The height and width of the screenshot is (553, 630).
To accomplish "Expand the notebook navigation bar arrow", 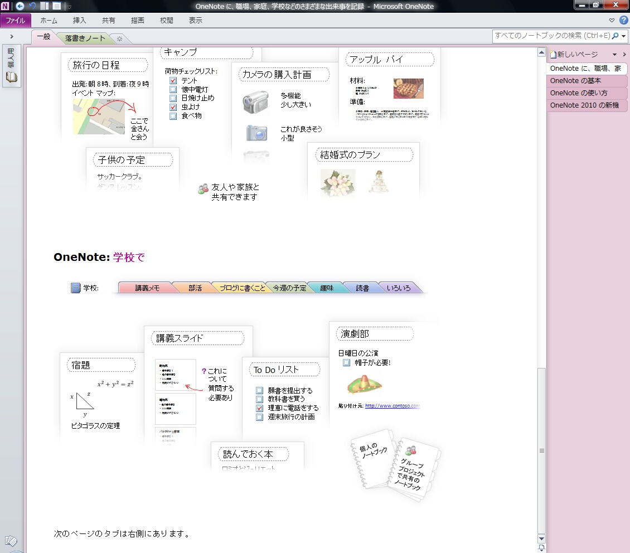I will click(x=12, y=37).
